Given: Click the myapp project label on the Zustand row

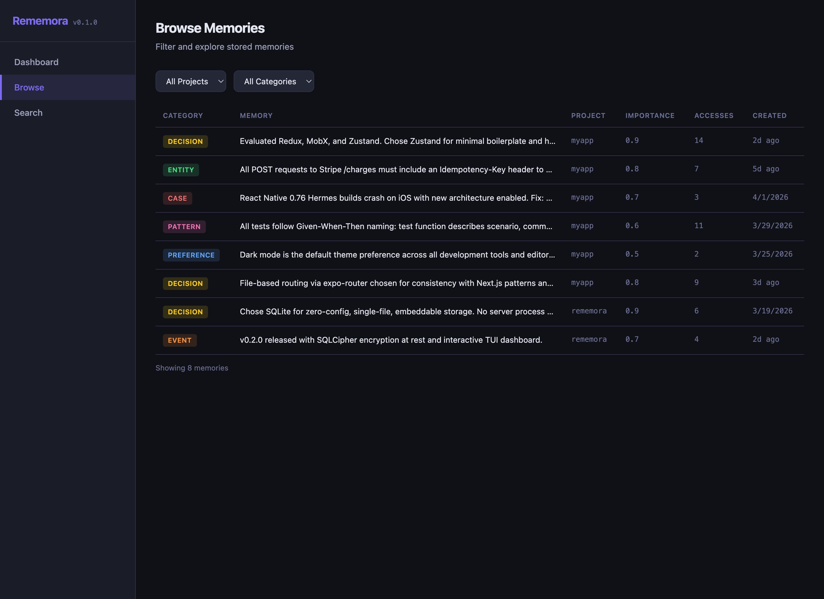Looking at the screenshot, I should pos(582,141).
